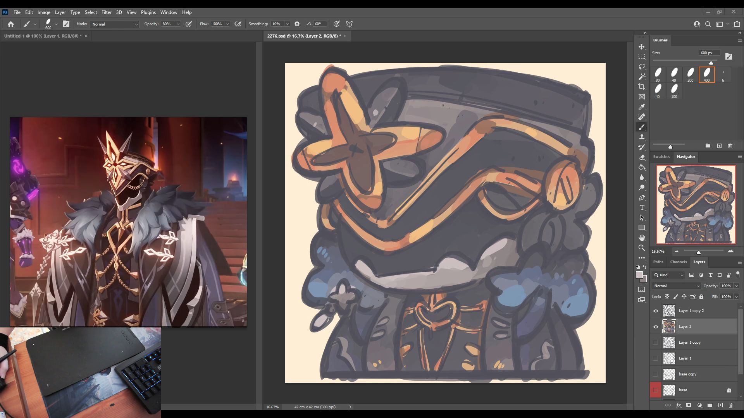Show base copy layer visibility box
The width and height of the screenshot is (744, 418).
click(x=656, y=374)
